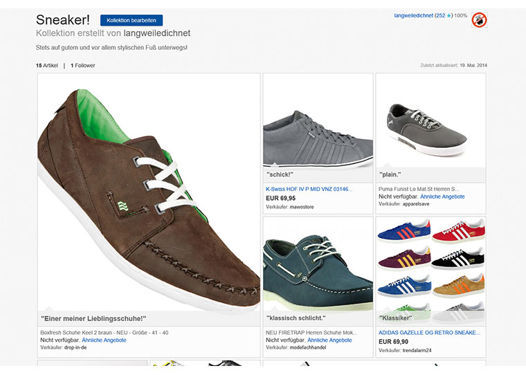The width and height of the screenshot is (526, 375).
Task: Open the colorful Adidas Gazelle sneakers image
Action: (x=430, y=270)
